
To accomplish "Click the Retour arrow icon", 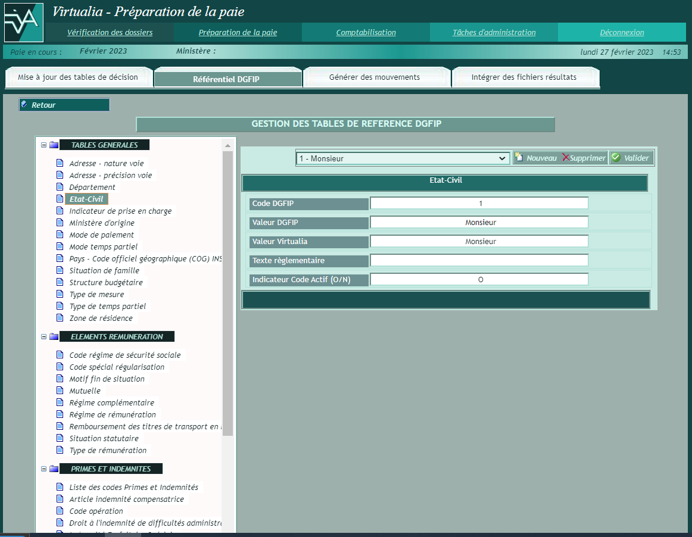I will (x=24, y=105).
